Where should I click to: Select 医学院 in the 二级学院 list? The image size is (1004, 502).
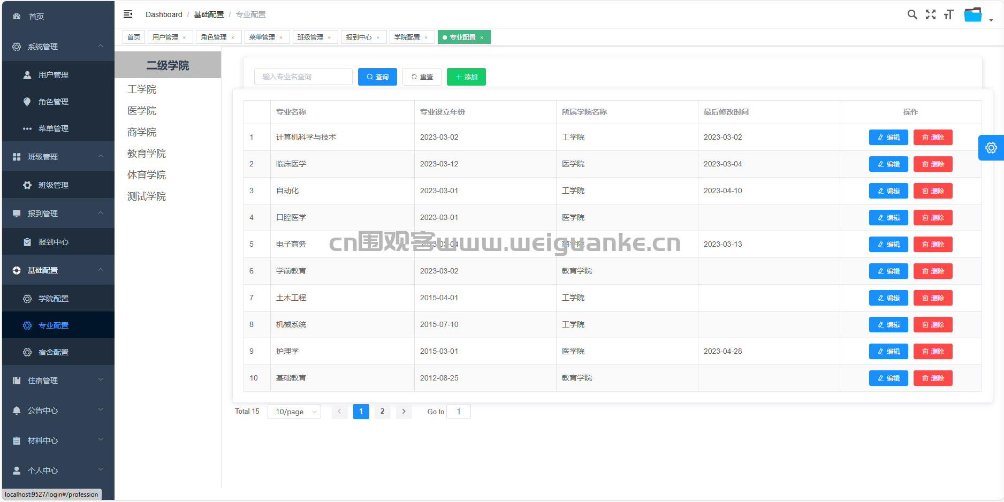(x=142, y=111)
